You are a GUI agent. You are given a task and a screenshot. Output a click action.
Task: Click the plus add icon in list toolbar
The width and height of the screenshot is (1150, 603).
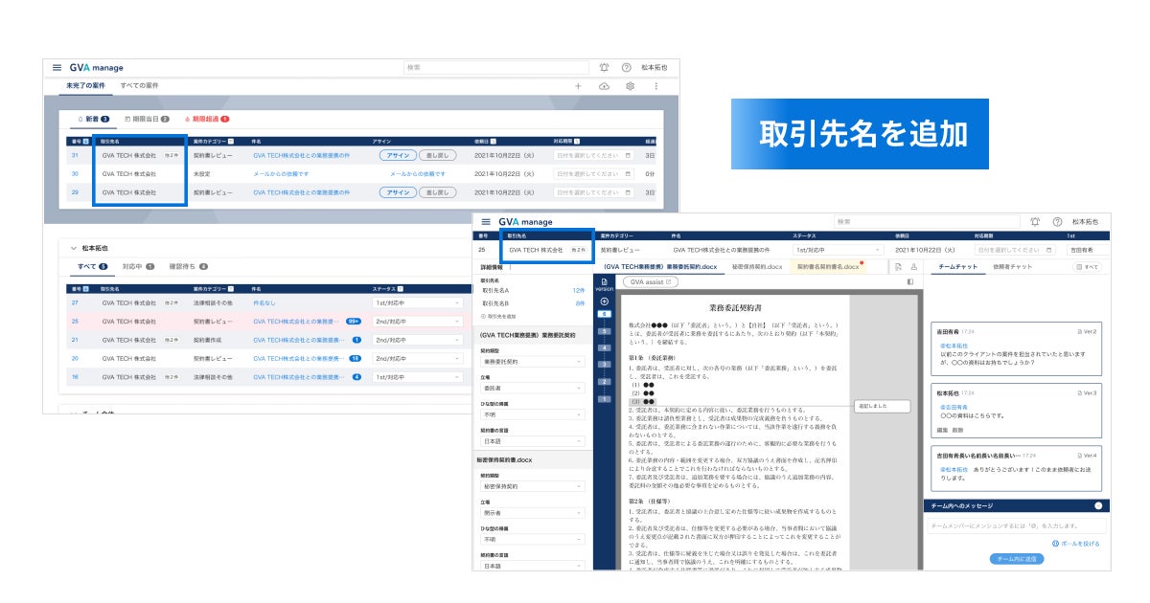578,86
